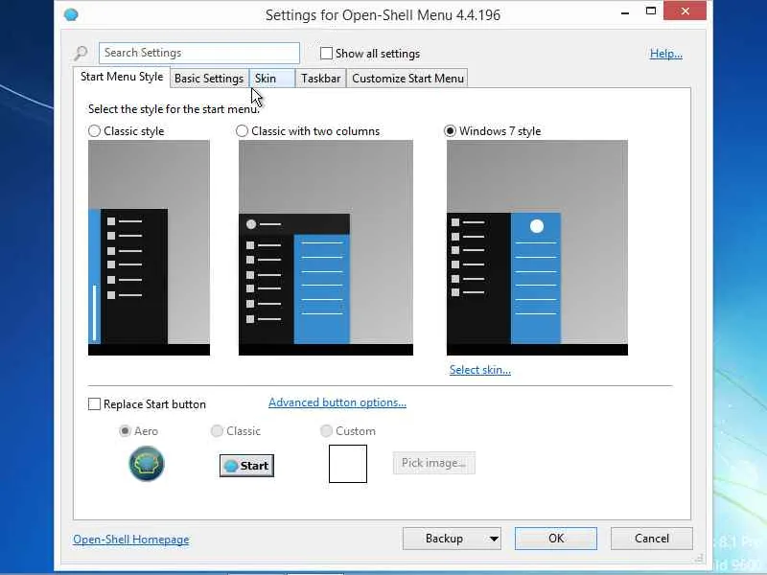Click the Pick image button
Screen dimensions: 767x575
(434, 463)
